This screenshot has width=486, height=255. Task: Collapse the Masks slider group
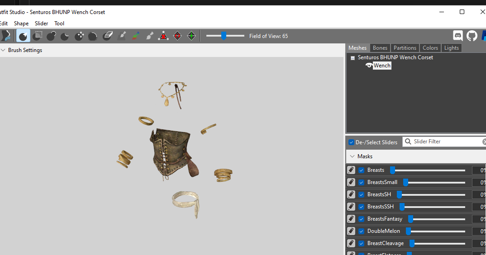pos(352,156)
